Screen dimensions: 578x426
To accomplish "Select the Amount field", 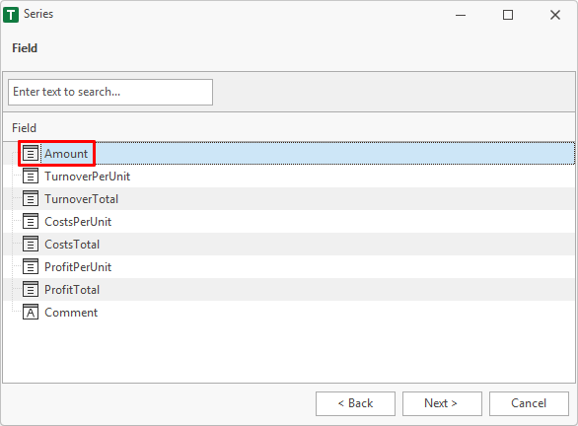I will (x=289, y=153).
